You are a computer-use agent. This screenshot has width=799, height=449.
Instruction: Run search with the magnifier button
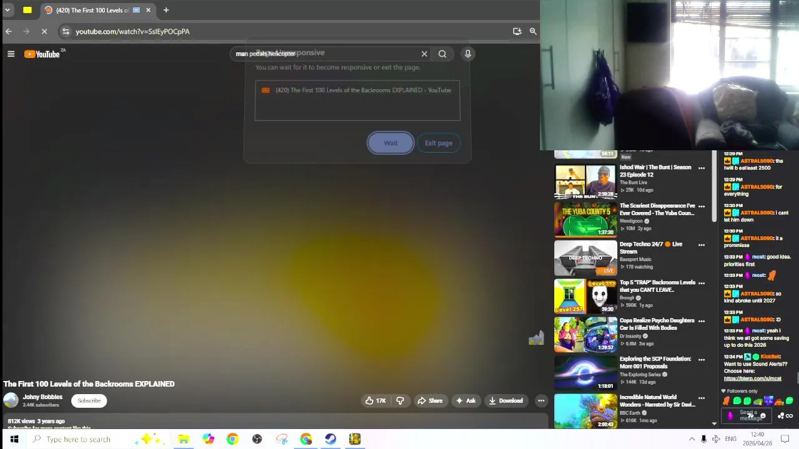tap(442, 54)
